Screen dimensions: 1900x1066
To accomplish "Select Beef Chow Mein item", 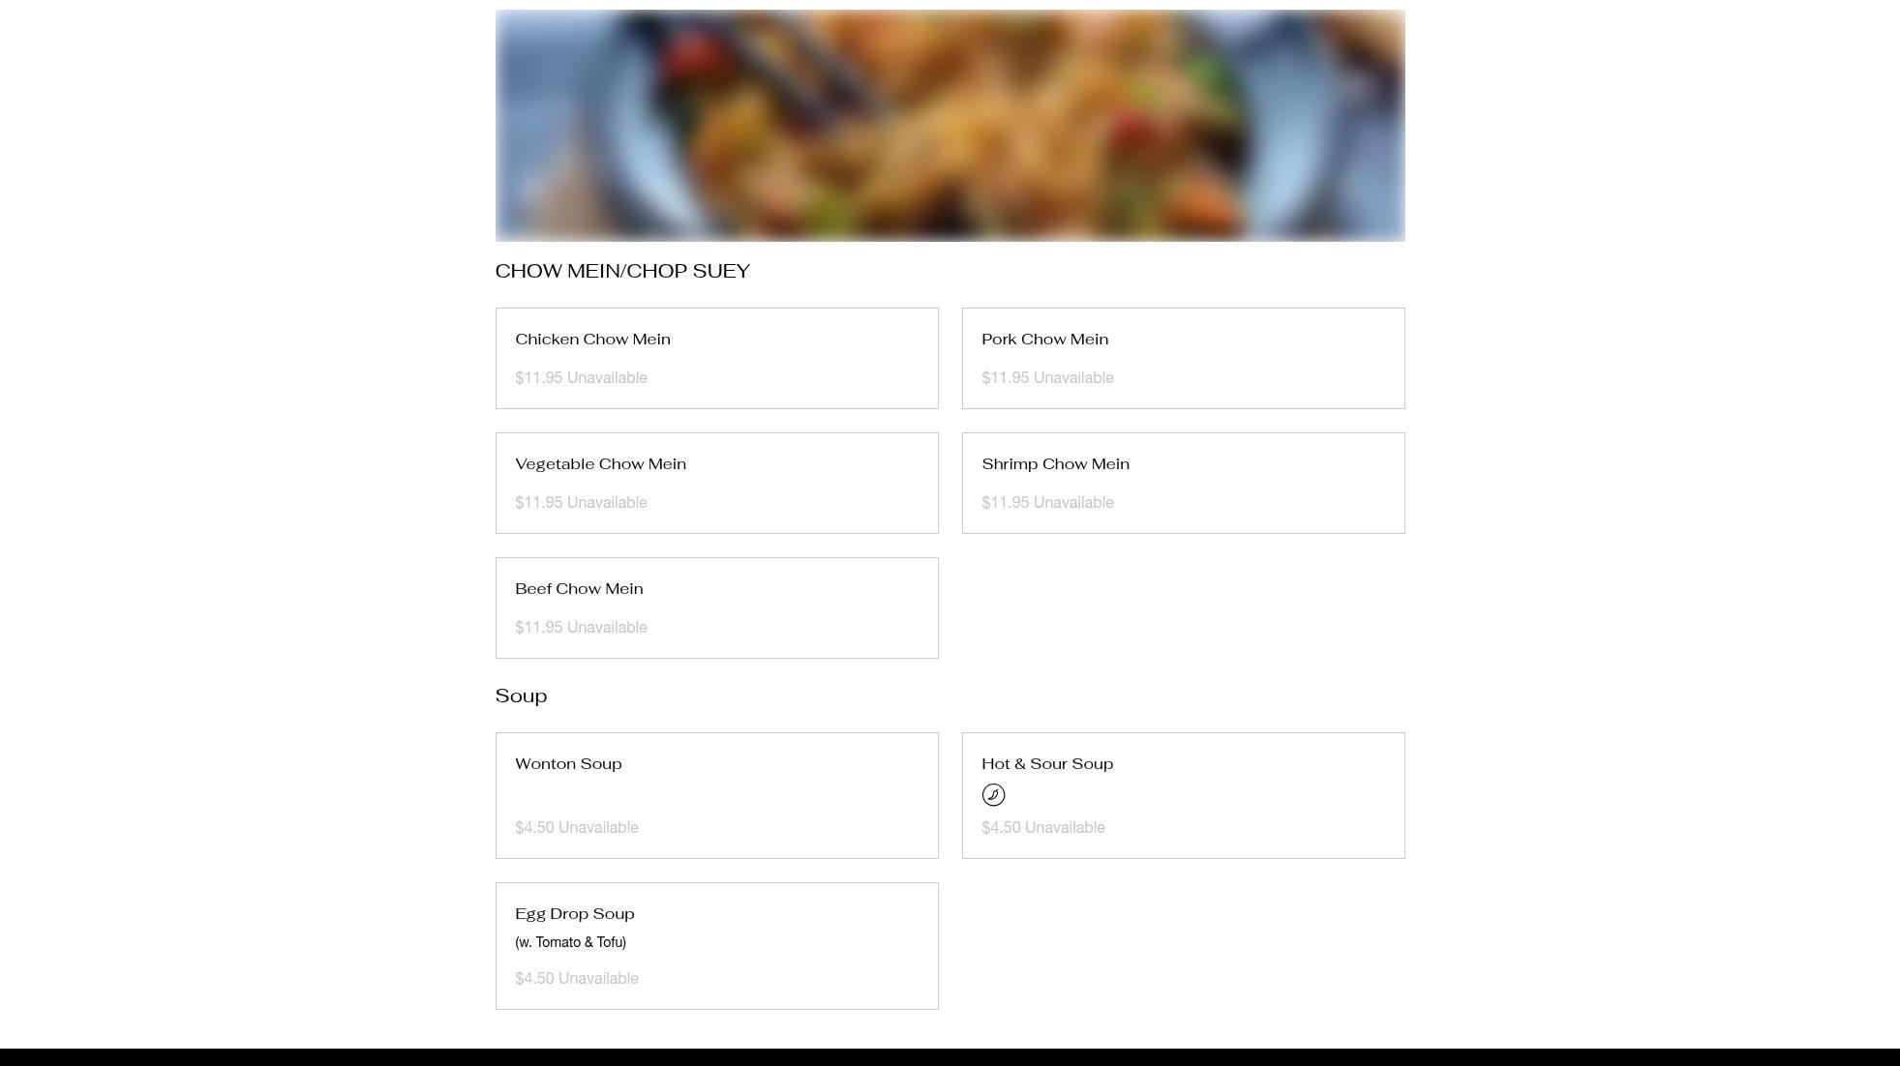I will coord(716,607).
